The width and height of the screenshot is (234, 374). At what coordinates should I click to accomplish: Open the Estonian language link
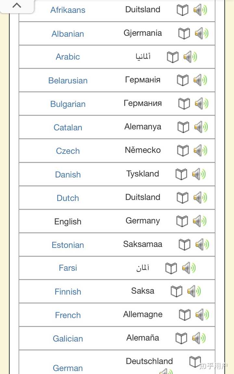[x=68, y=244]
